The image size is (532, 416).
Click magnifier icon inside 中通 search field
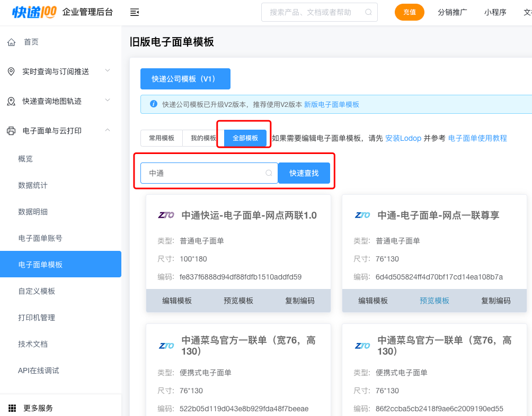point(269,173)
